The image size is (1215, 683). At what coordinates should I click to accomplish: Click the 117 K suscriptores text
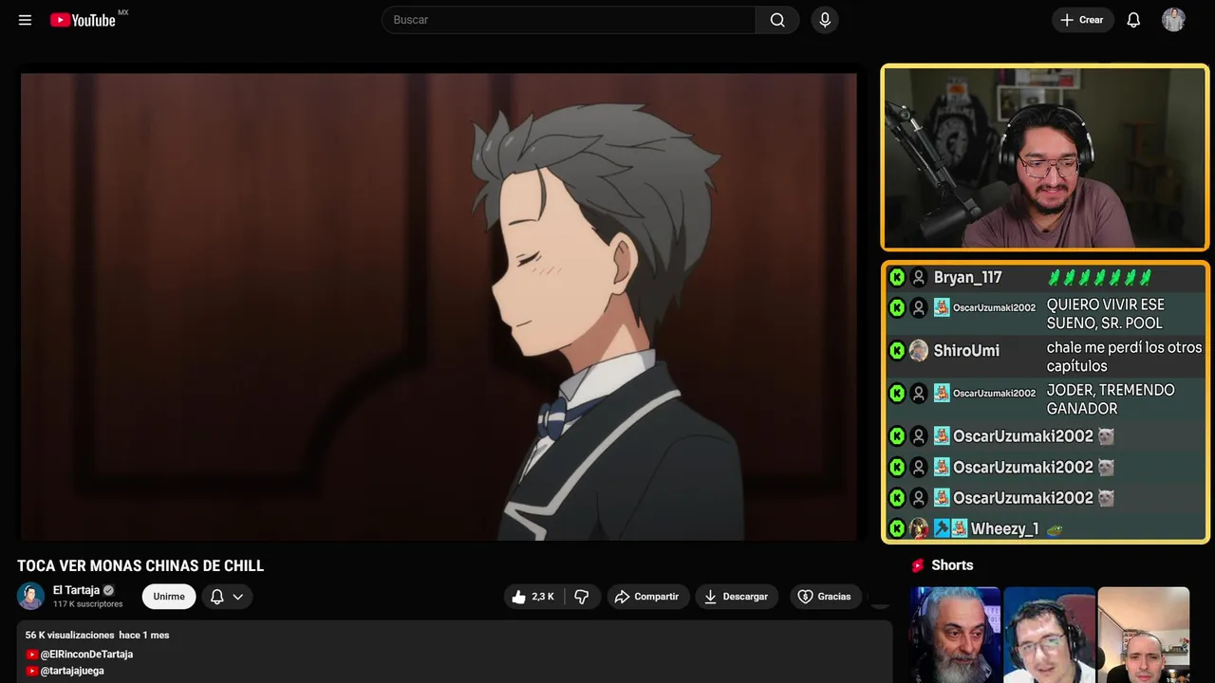pyautogui.click(x=88, y=604)
